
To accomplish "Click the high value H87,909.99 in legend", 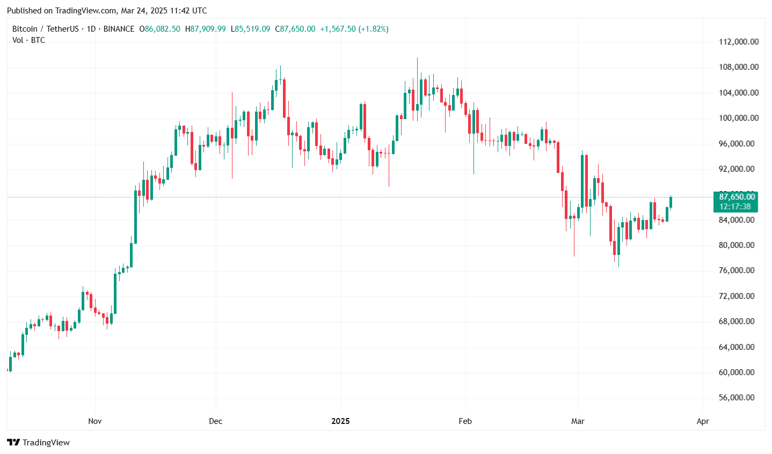I will (x=206, y=29).
